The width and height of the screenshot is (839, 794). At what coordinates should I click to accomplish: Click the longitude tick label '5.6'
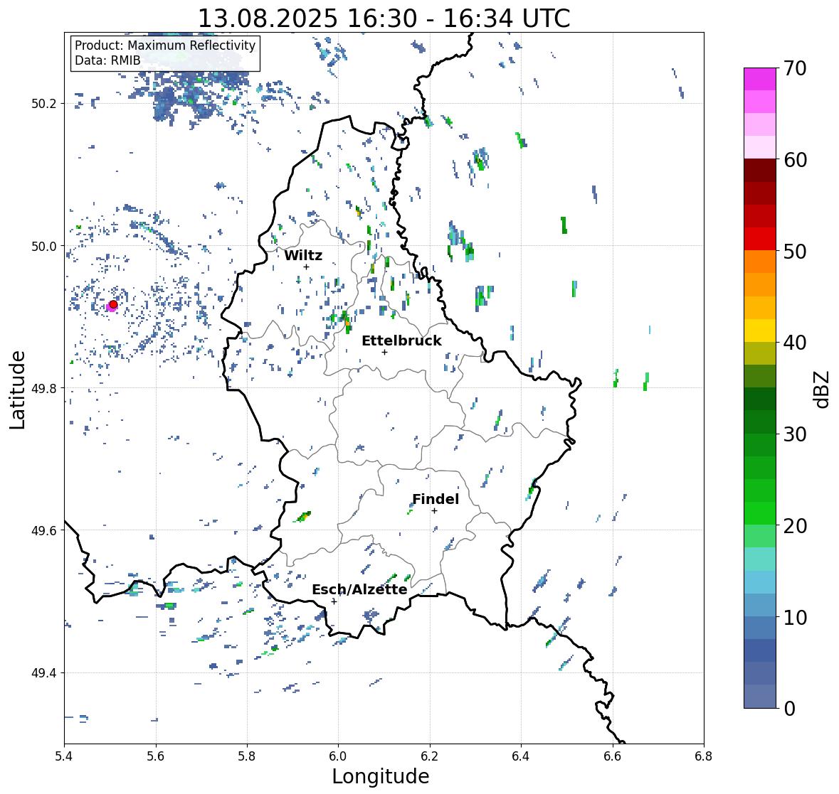tap(156, 756)
